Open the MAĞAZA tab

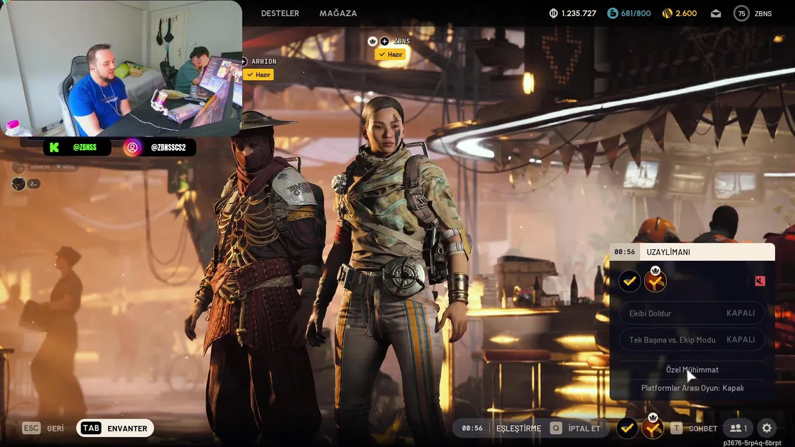(x=338, y=13)
